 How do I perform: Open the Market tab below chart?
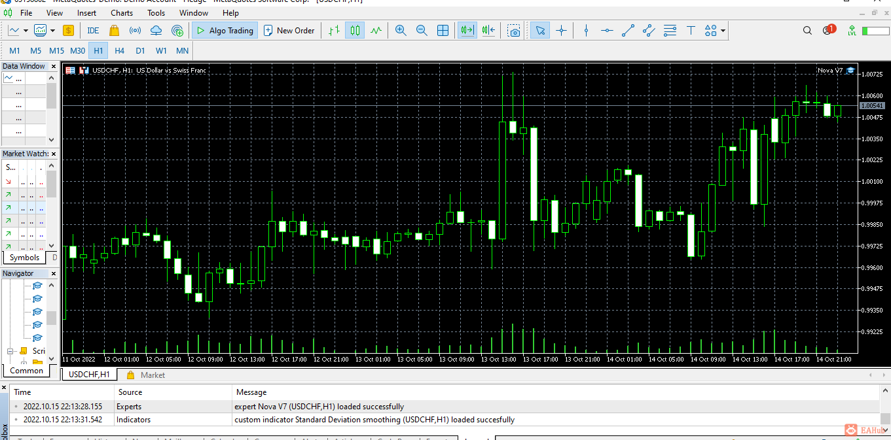pos(146,375)
